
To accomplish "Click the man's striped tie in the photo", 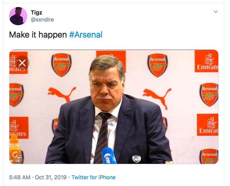I will 102,136.
